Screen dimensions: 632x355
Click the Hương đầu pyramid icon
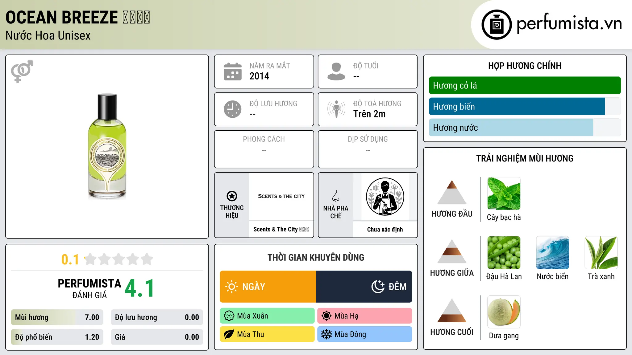point(452,192)
